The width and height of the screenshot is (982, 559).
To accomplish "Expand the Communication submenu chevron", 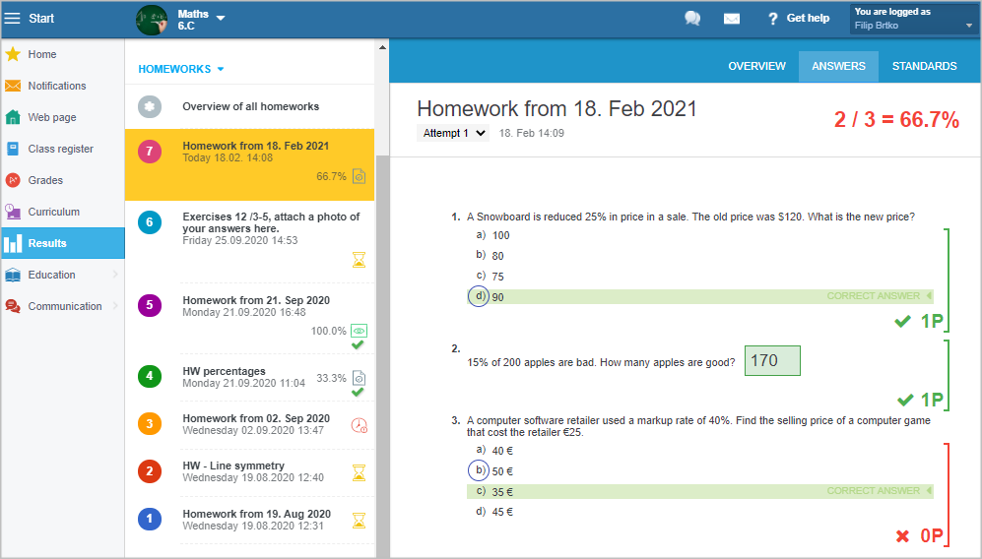I will [115, 305].
